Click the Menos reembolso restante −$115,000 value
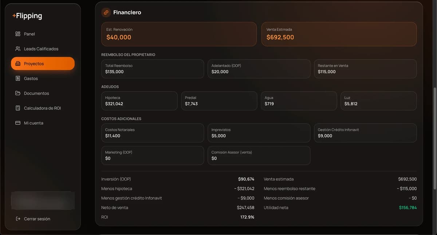The height and width of the screenshot is (235, 437). 407,188
